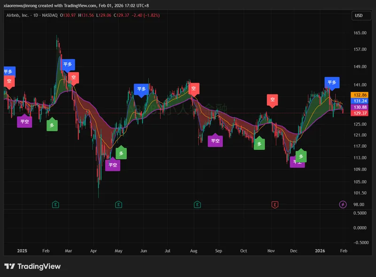Click the purple 平空 signal in January 2025
Image resolution: width=376 pixels, height=277 pixels.
[24, 121]
